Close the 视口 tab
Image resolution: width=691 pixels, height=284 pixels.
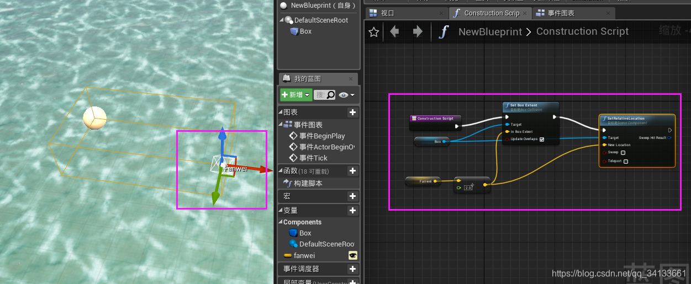click(441, 13)
